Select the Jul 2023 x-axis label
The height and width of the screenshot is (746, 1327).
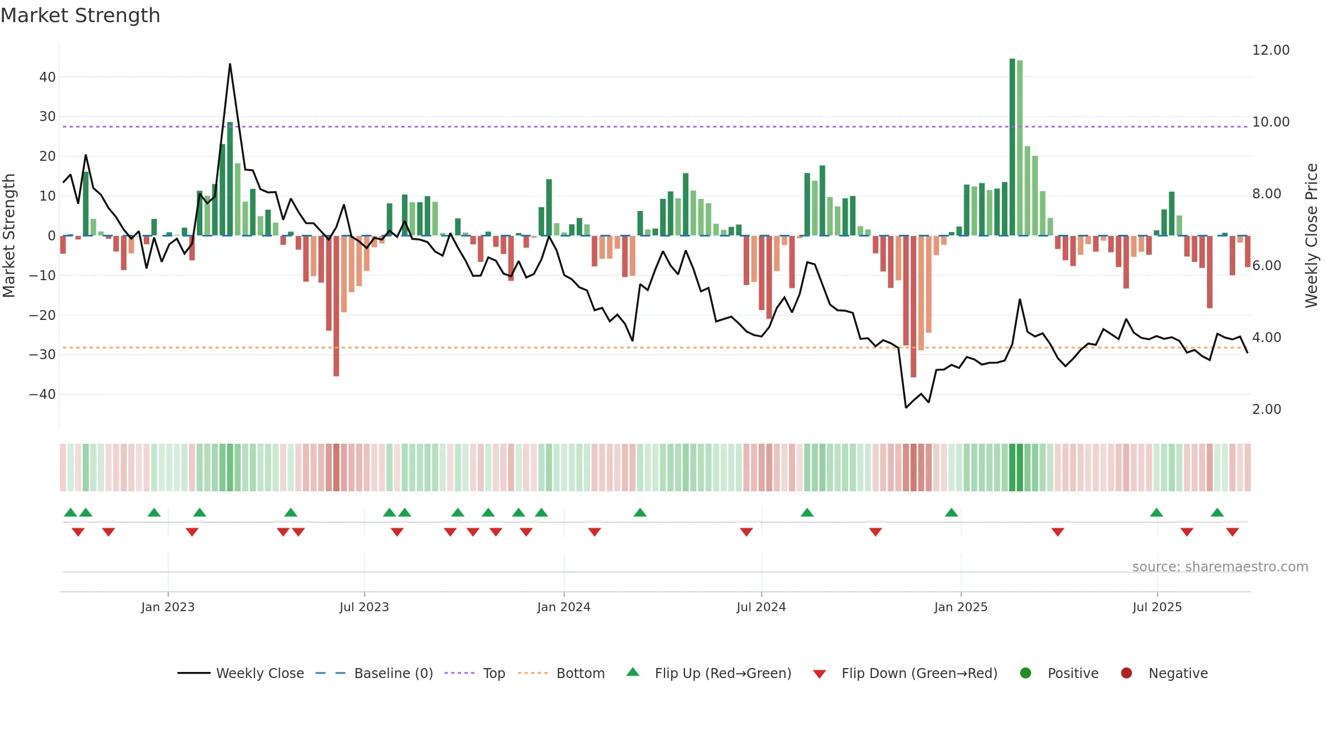tap(364, 607)
